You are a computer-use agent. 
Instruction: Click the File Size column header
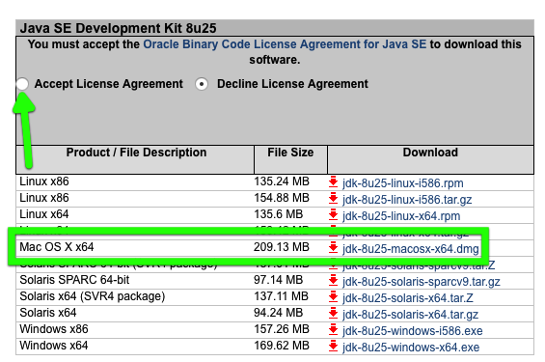[290, 153]
